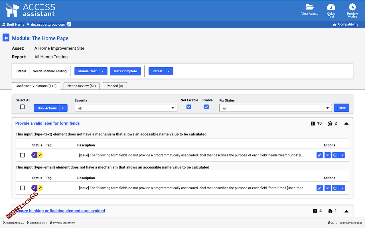The height and width of the screenshot is (228, 365).
Task: Click the violations exclamation icon showing 10
Action: click(313, 123)
